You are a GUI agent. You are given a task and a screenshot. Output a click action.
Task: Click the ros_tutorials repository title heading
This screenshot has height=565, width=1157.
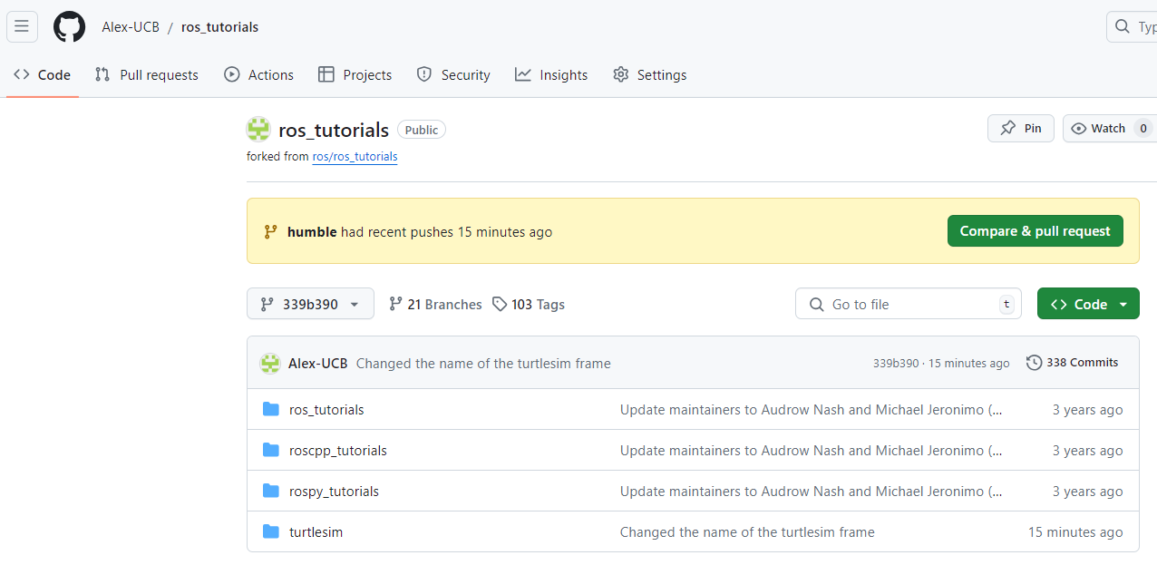click(334, 130)
